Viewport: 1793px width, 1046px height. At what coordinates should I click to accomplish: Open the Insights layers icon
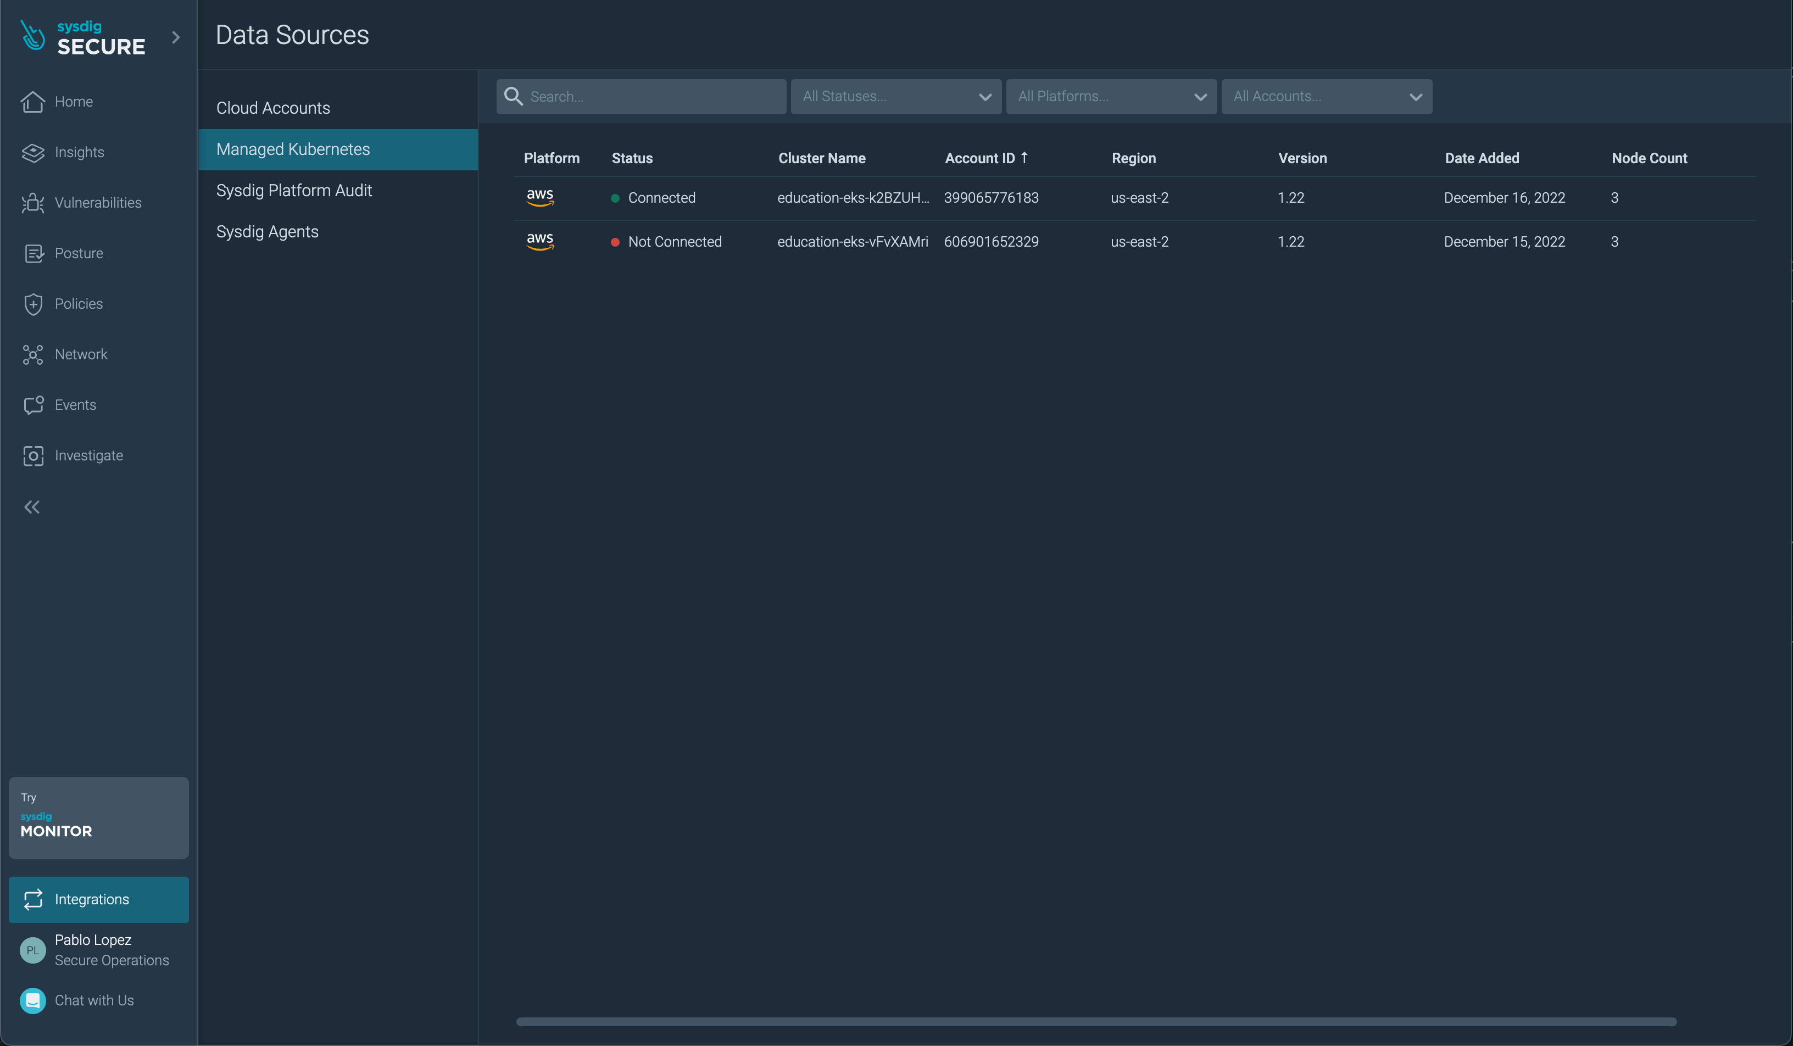(x=33, y=152)
